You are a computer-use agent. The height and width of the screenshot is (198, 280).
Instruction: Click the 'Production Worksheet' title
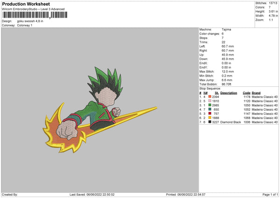click(26, 4)
